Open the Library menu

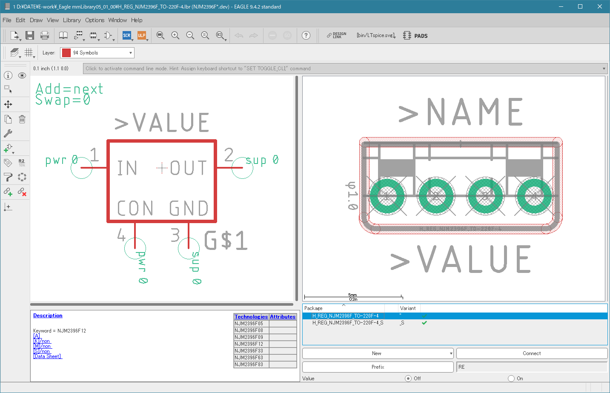click(72, 20)
